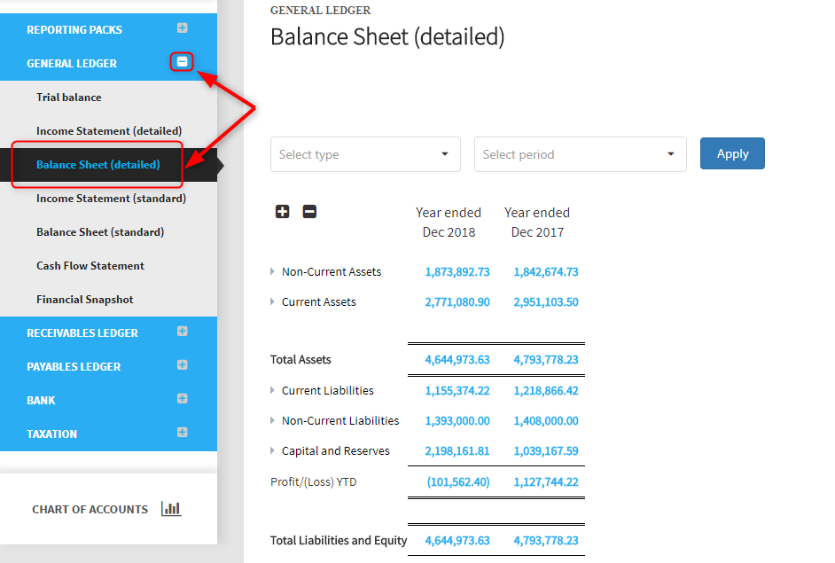Click Current Liabilities value 1,218,866.42
Viewport: 835px width, 563px height.
pos(546,391)
